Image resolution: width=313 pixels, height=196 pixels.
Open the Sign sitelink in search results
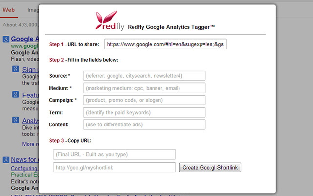[30, 70]
